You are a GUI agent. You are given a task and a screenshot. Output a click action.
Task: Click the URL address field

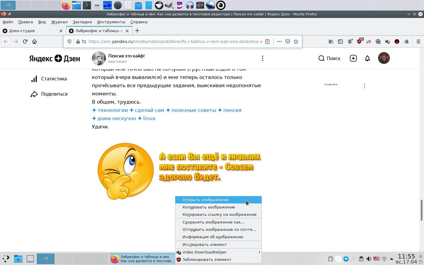[176, 41]
